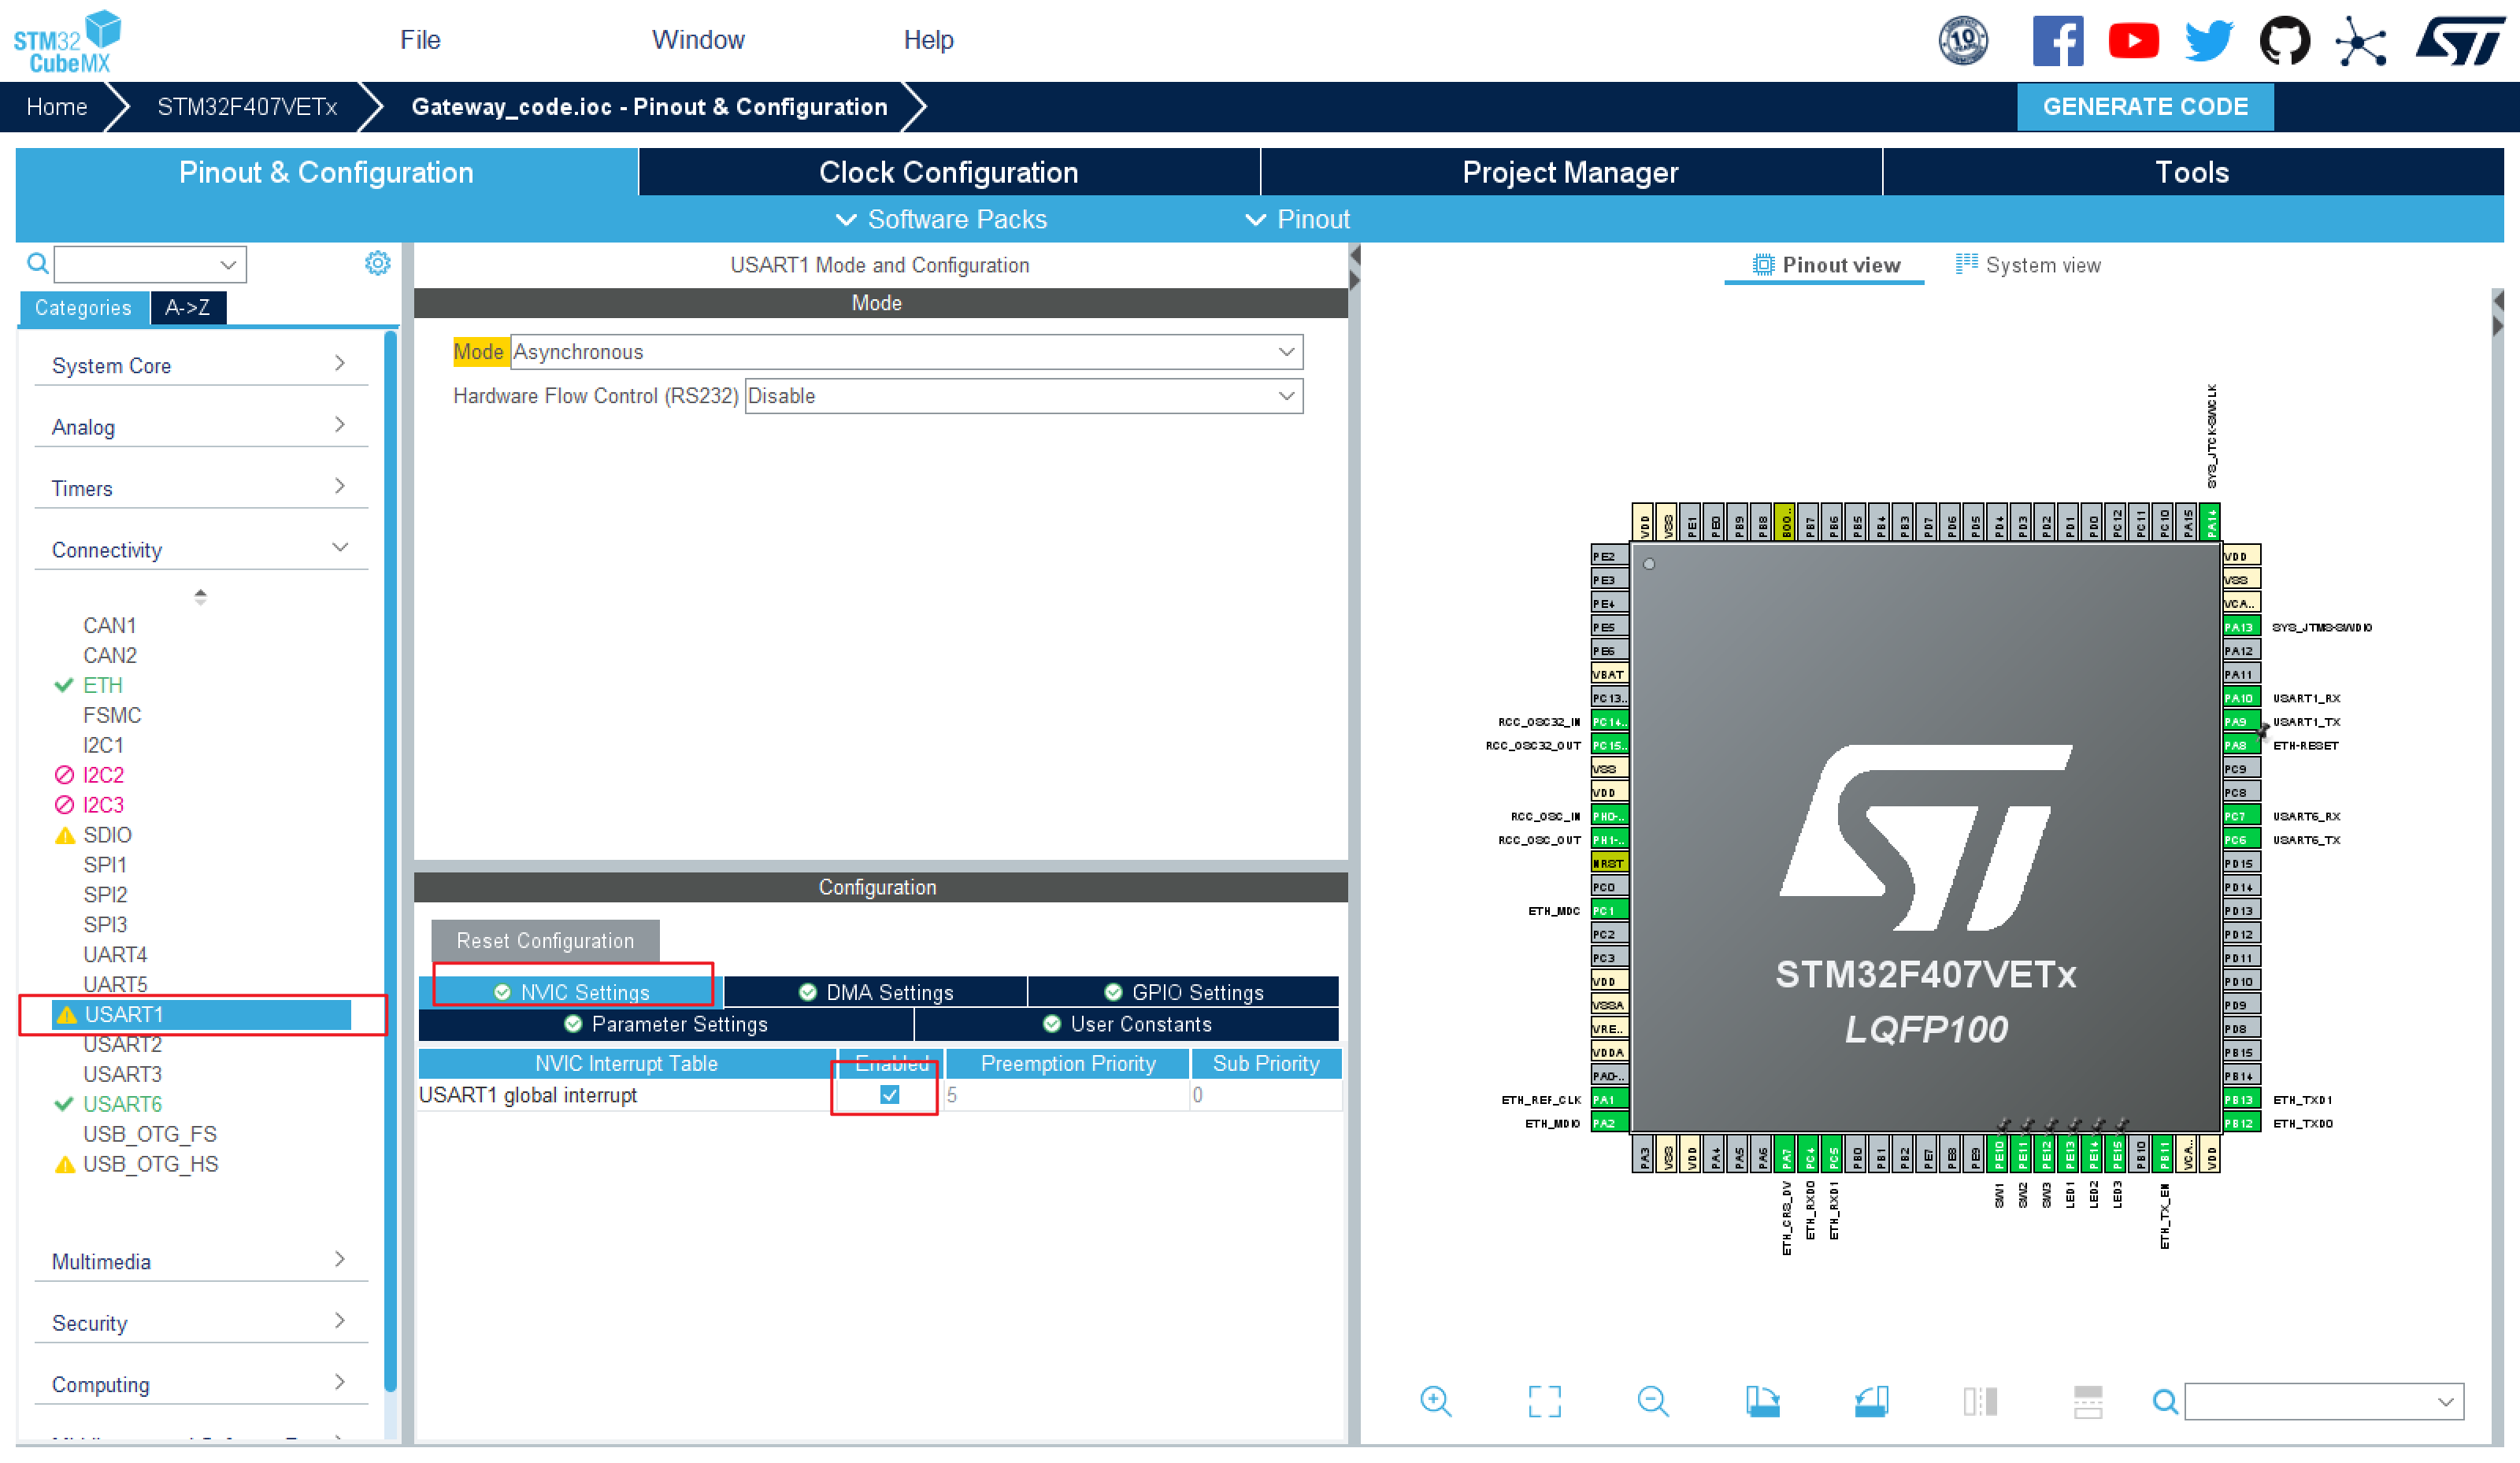The width and height of the screenshot is (2520, 1463).
Task: Zoom in on the chip pinout
Action: tap(1435, 1401)
